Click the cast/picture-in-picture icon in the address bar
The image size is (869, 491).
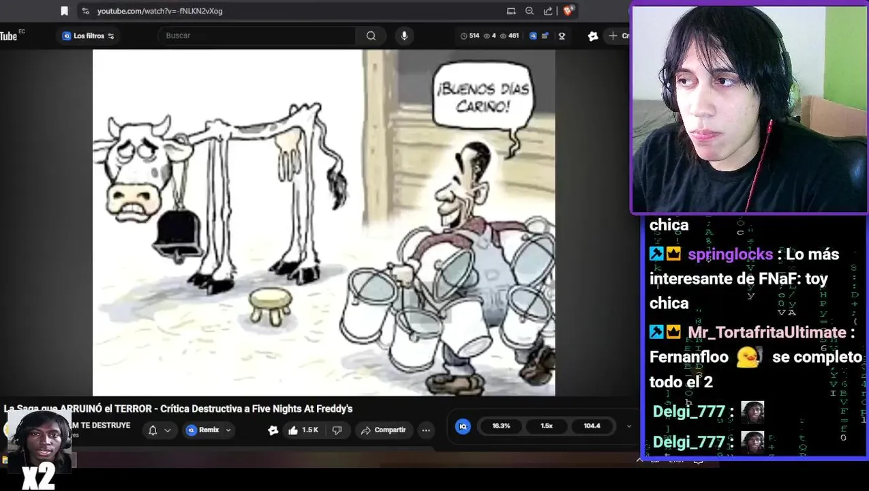coord(511,11)
